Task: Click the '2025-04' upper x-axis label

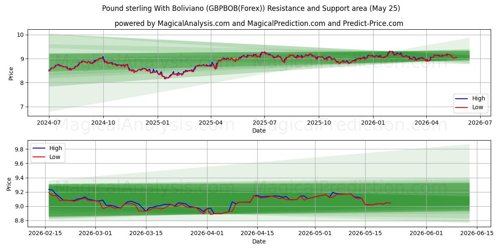Action: coord(211,123)
